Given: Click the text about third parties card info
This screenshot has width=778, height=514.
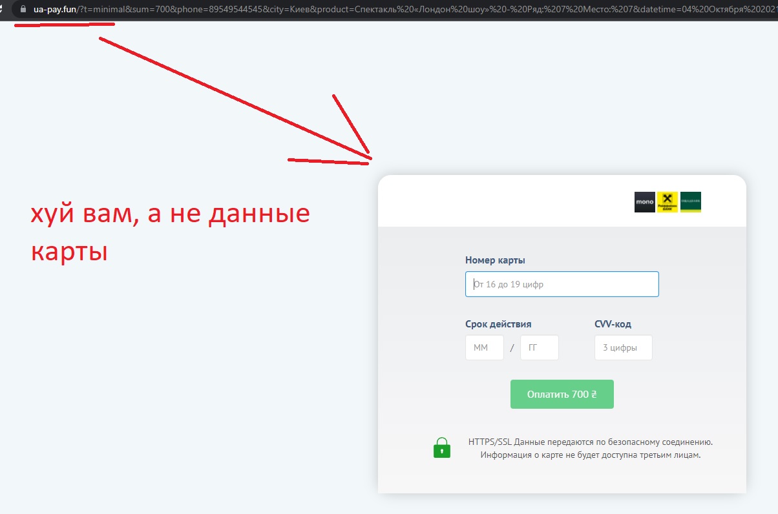Looking at the screenshot, I should (x=591, y=455).
